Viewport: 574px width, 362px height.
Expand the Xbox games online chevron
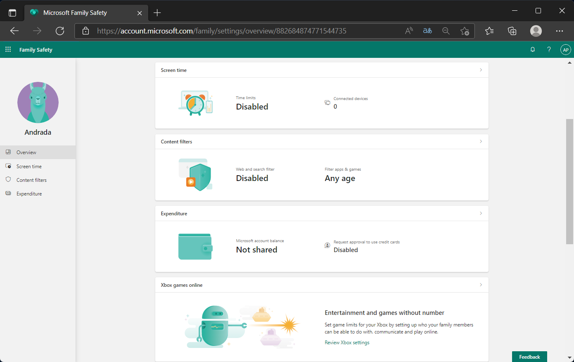(x=481, y=285)
